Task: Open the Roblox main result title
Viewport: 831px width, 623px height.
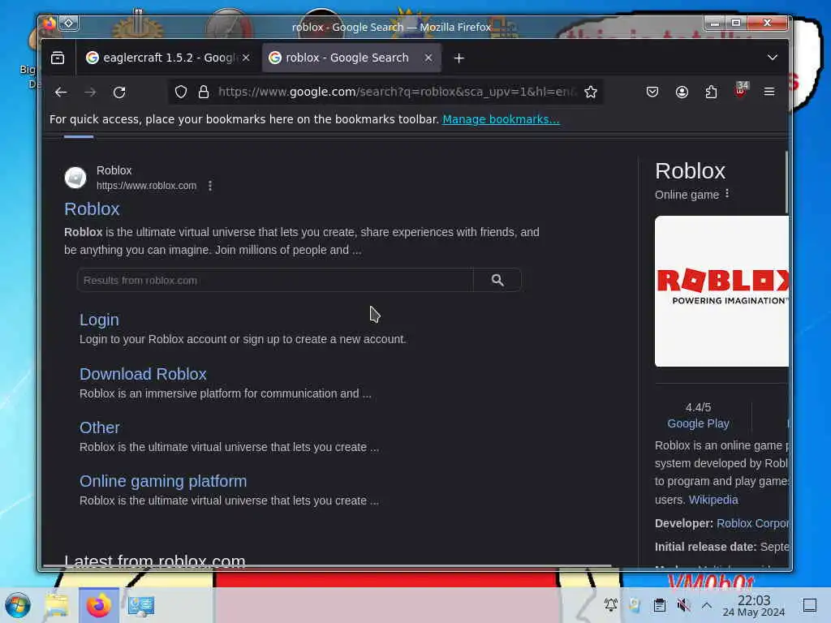Action: 92,208
